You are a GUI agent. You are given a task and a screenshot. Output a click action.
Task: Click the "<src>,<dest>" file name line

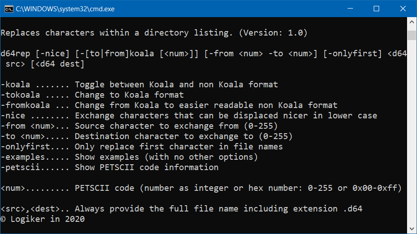[181, 209]
